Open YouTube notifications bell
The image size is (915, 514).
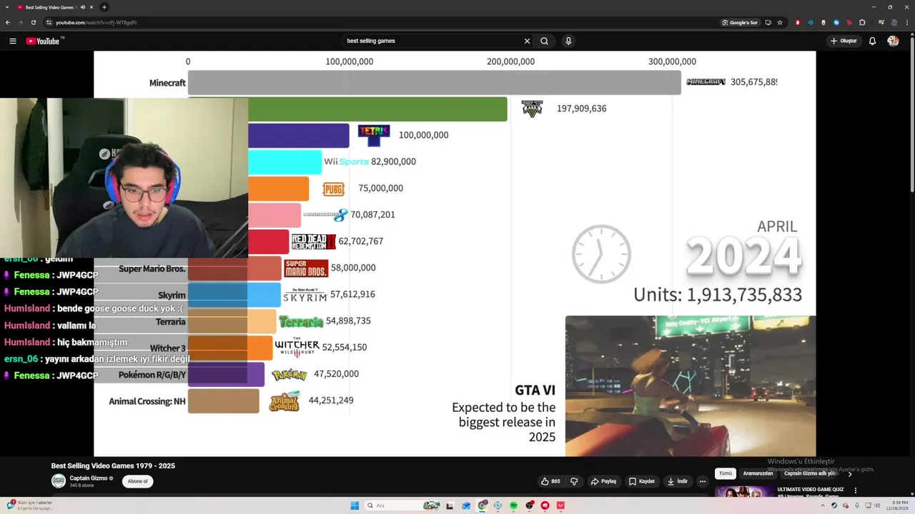(872, 41)
